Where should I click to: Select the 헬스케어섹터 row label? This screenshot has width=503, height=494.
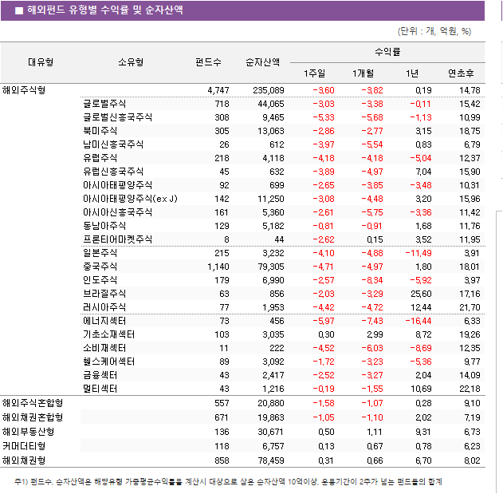108,362
